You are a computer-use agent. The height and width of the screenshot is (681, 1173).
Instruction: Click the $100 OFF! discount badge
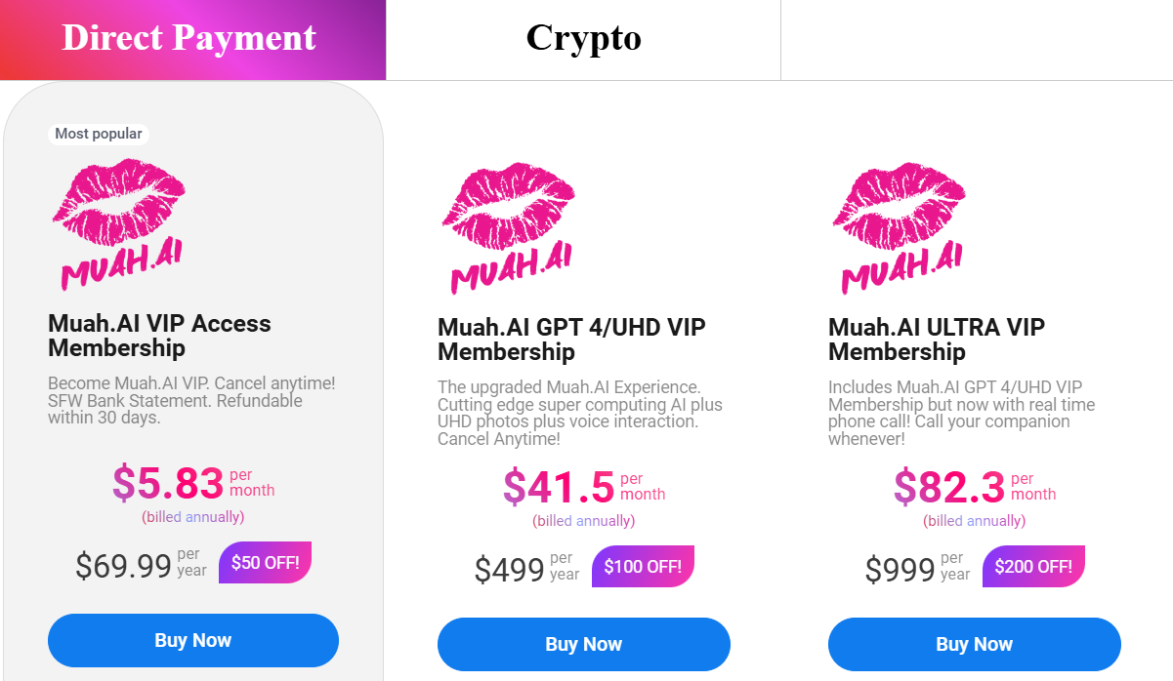click(643, 566)
